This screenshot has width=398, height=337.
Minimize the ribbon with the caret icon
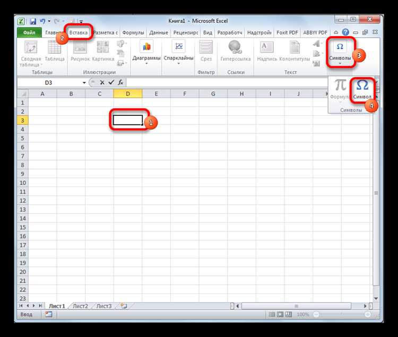point(336,32)
